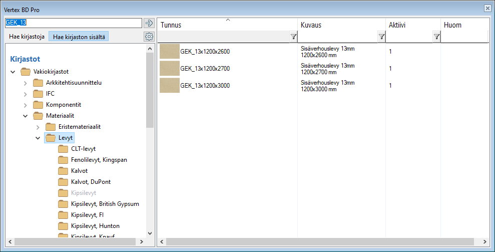The image size is (495, 252).
Task: Collapse the Vakiokirjastot tree node
Action: click(x=13, y=72)
